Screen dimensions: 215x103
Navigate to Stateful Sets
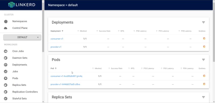pos(19,98)
